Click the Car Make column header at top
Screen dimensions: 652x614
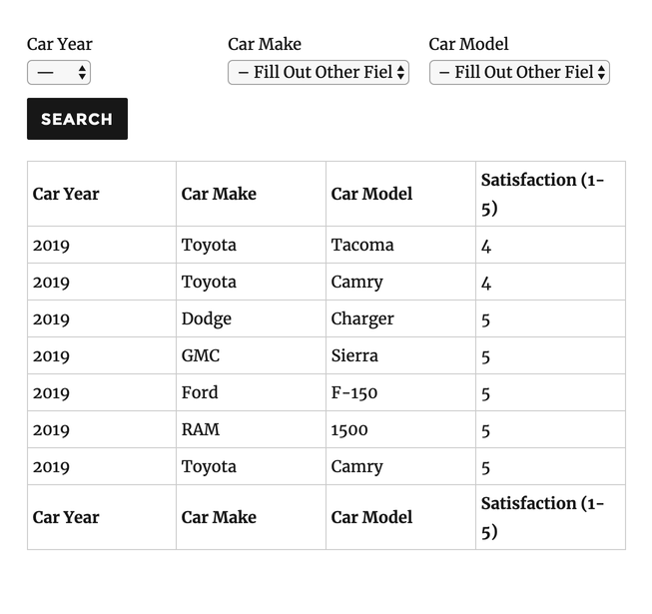(x=252, y=194)
